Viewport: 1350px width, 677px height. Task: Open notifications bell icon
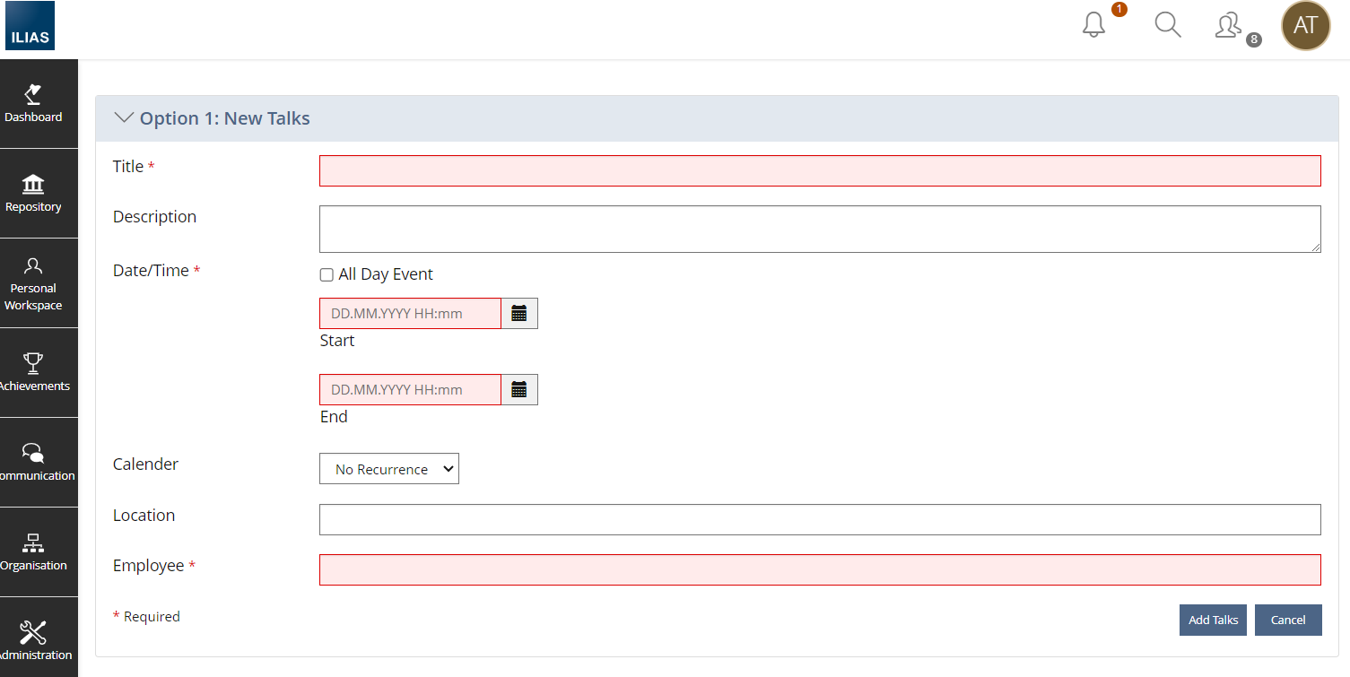1094,25
